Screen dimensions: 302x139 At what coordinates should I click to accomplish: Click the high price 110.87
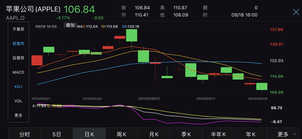(x=181, y=8)
